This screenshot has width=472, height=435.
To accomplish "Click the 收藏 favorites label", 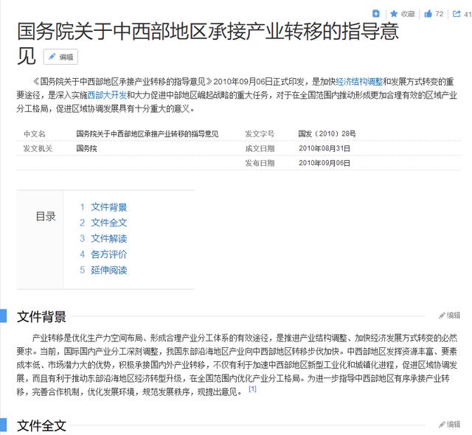I will 408,13.
